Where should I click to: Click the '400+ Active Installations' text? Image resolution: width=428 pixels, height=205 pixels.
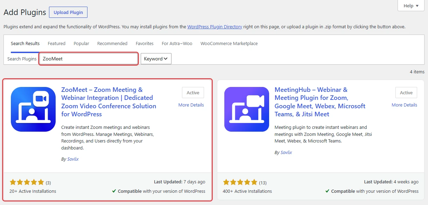[x=247, y=191]
